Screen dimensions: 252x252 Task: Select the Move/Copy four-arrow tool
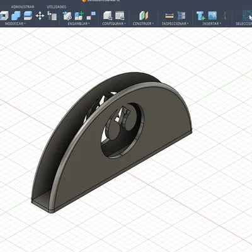tap(40, 16)
